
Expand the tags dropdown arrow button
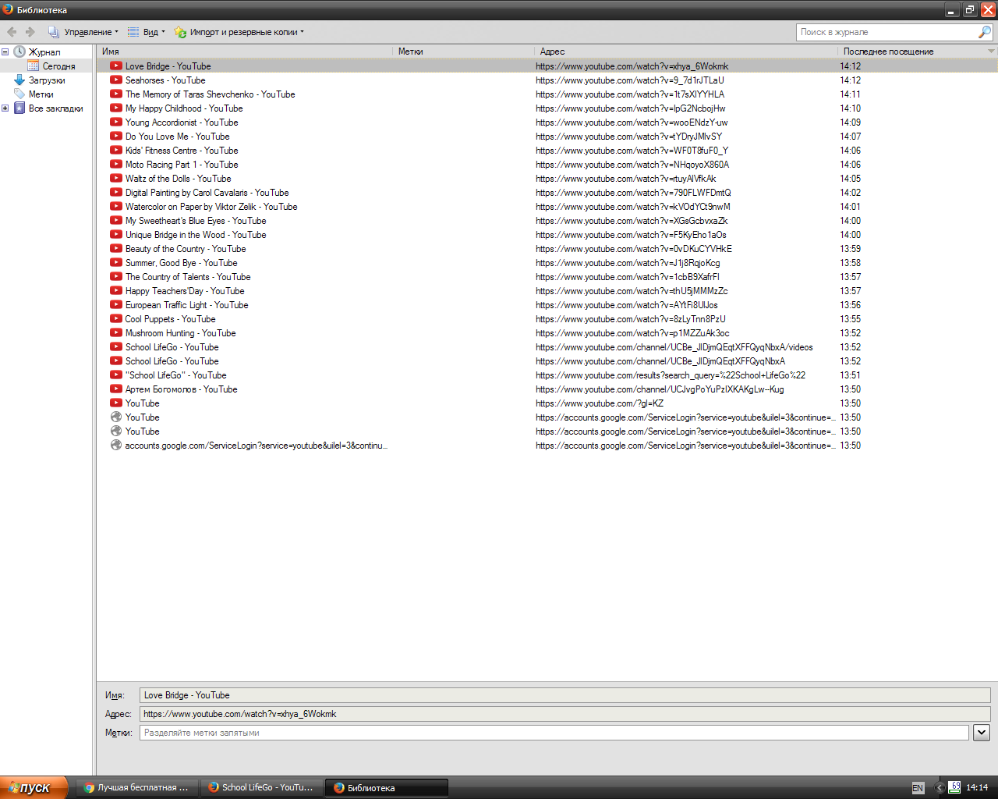(x=982, y=733)
